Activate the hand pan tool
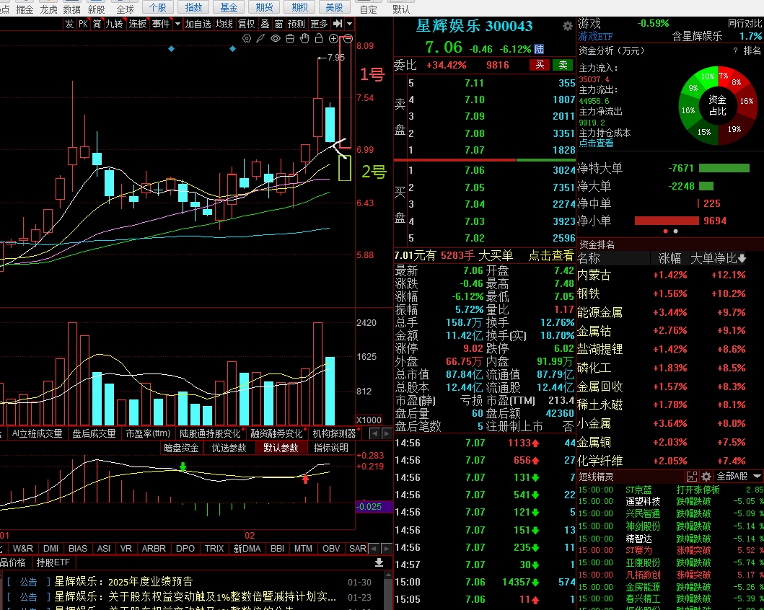Screen dimensions: 764x610 click(304, 39)
